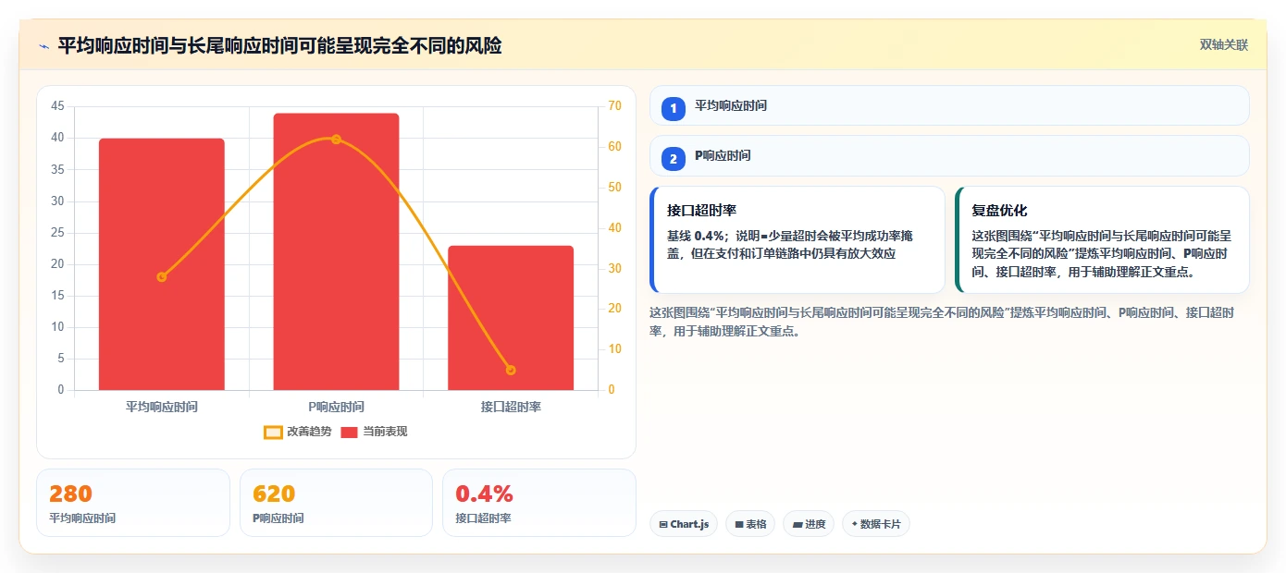This screenshot has width=1286, height=573.
Task: Click the 当前表现 legend text
Action: point(385,432)
